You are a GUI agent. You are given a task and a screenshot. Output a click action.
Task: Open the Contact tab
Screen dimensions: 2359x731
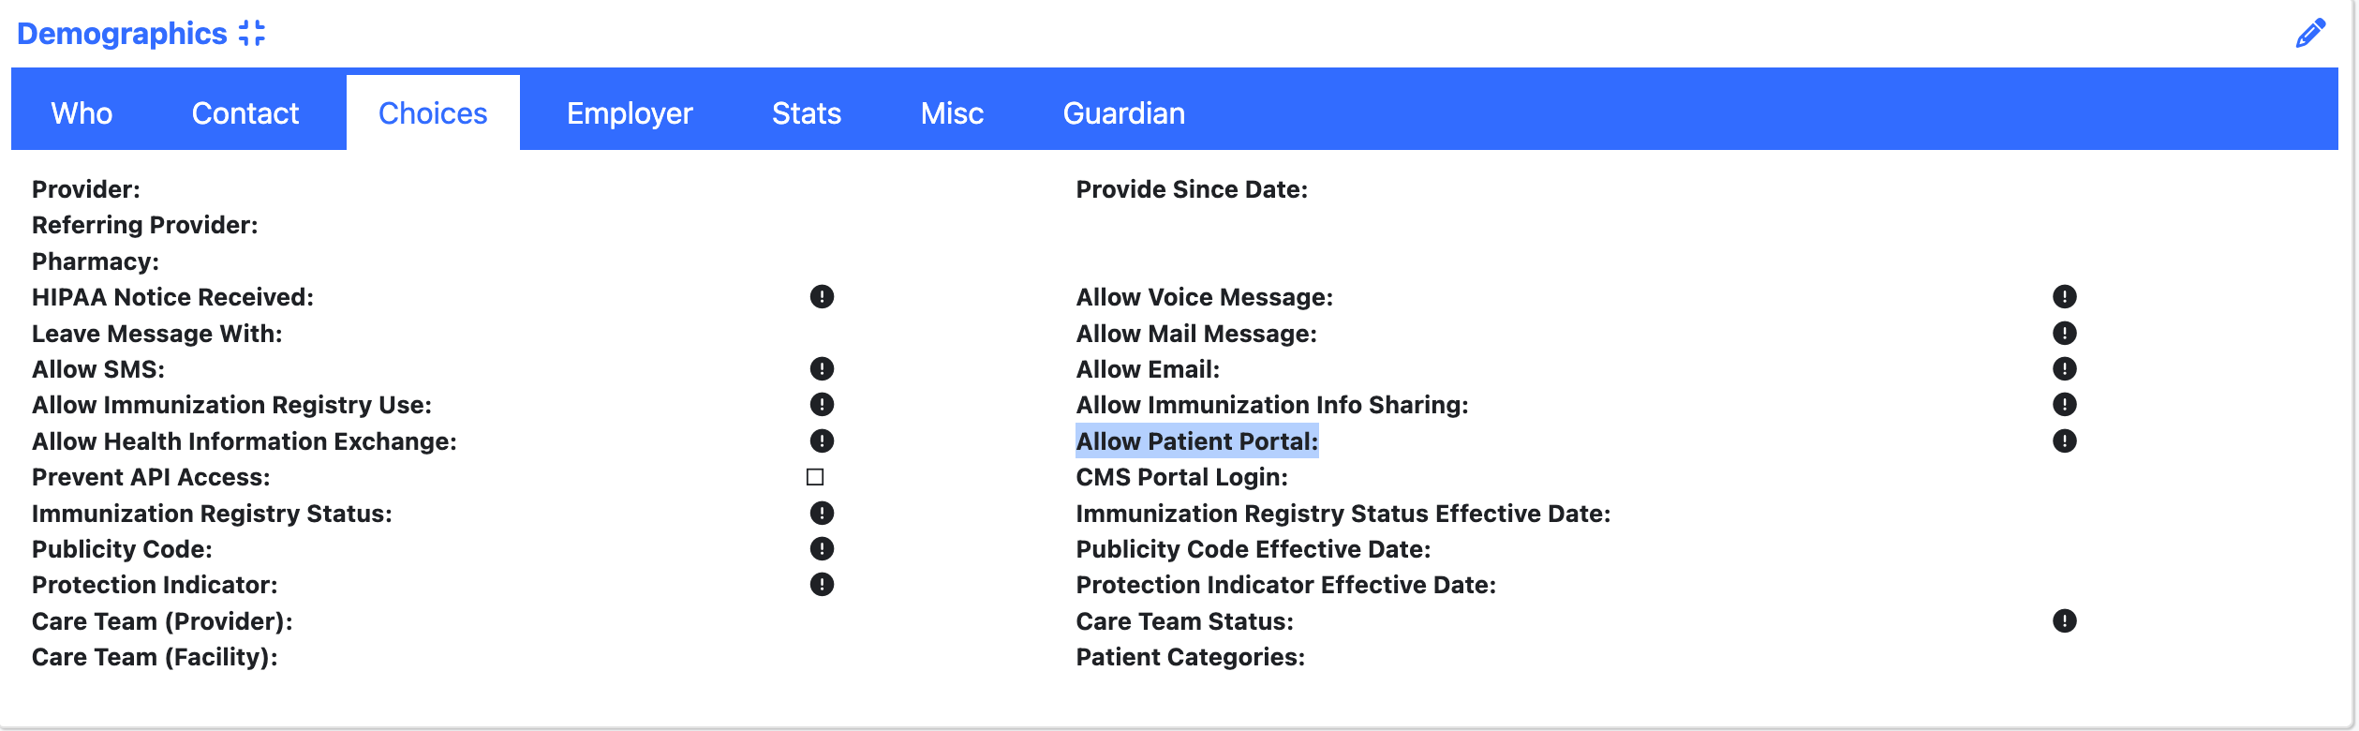point(245,112)
